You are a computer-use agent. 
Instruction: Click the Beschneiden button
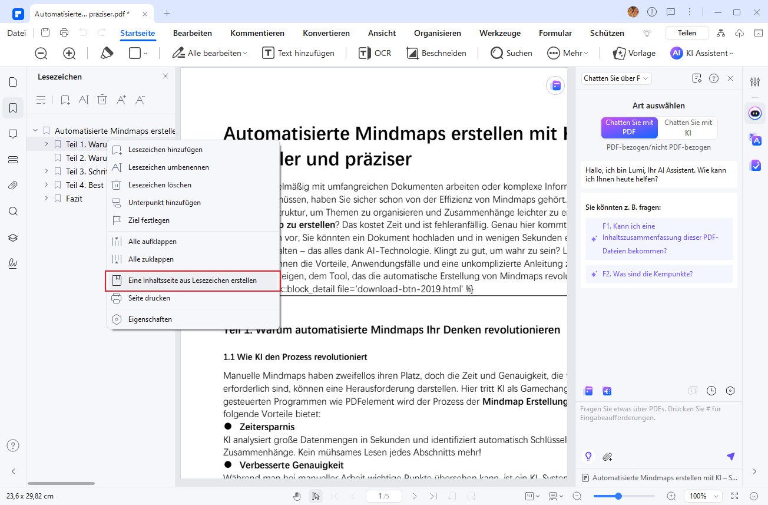point(436,53)
